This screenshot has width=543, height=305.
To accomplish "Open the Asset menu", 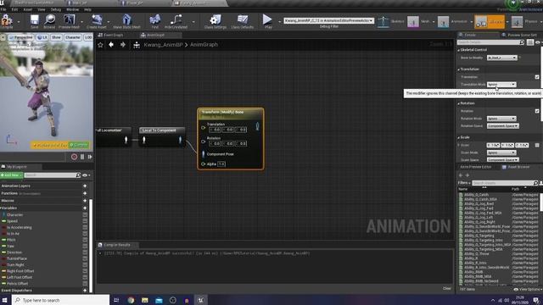I will click(x=28, y=9).
